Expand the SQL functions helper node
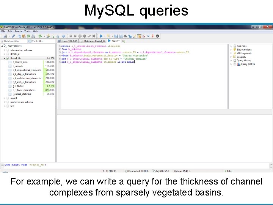The image size is (273, 205). tap(231, 50)
